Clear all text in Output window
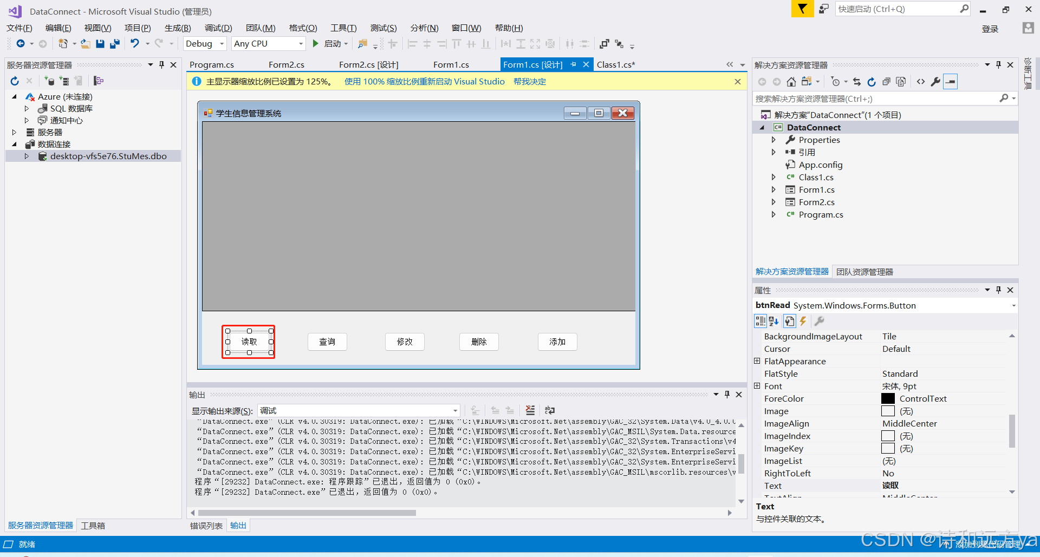 [530, 410]
